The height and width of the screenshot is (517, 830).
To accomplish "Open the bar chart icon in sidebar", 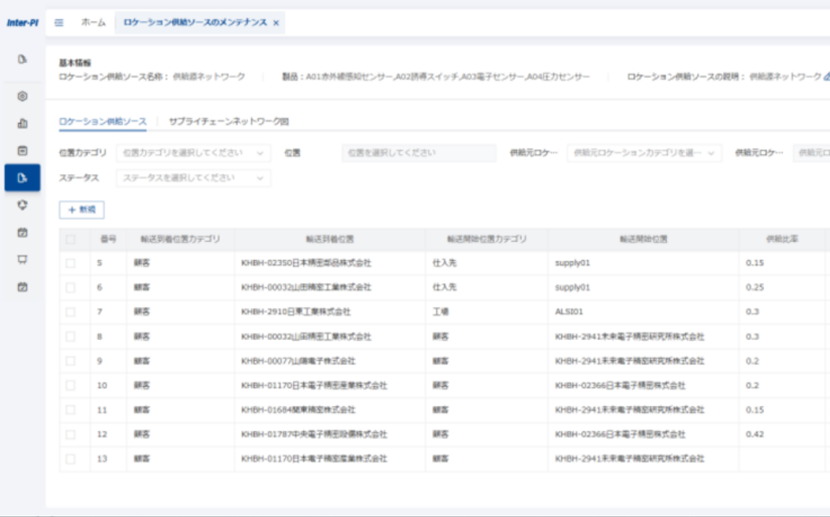I will pos(22,123).
